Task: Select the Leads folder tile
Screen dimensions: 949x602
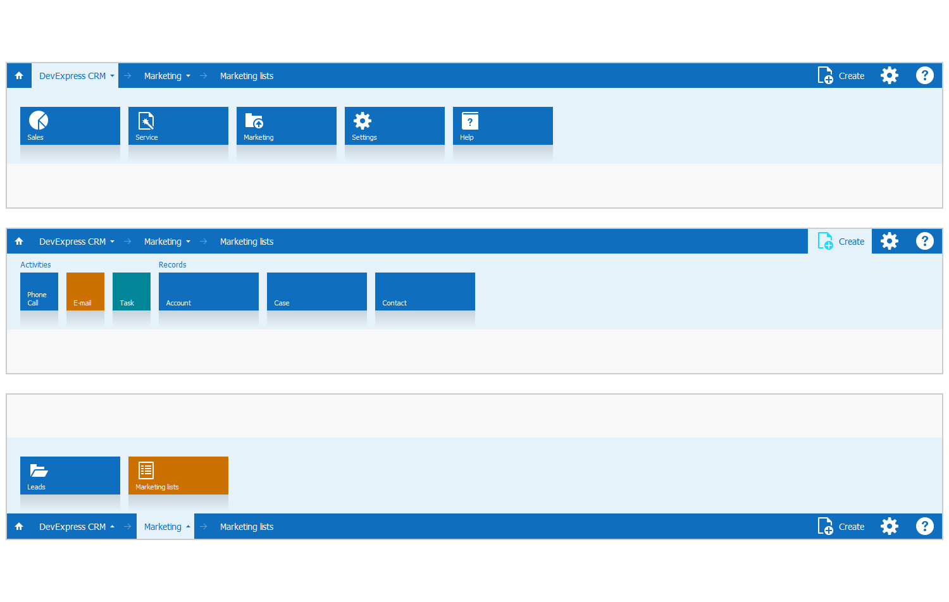Action: (70, 474)
